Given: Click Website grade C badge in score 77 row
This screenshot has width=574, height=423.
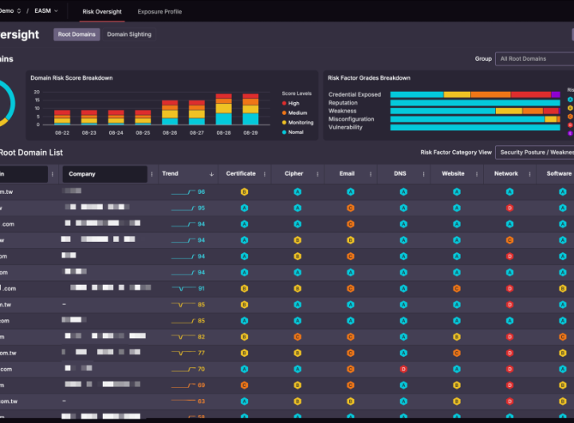Looking at the screenshot, I should [x=457, y=353].
